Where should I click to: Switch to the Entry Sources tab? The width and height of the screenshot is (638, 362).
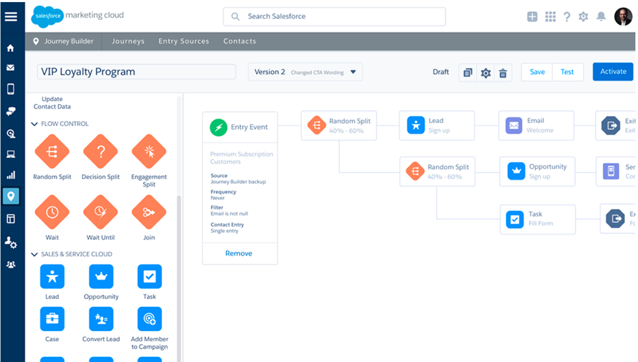pos(184,41)
